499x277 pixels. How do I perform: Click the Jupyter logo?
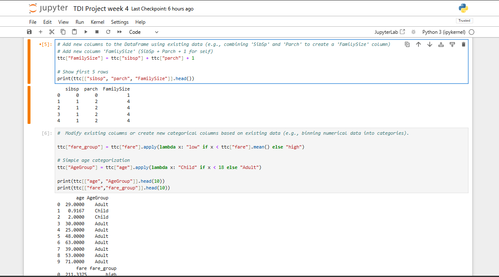tap(48, 8)
